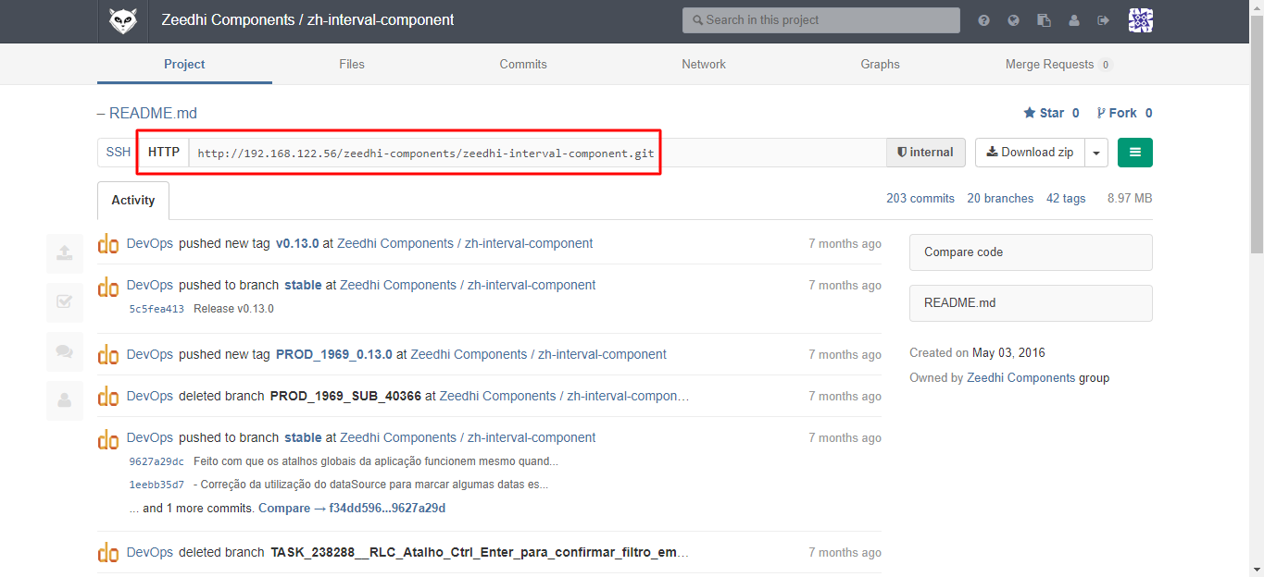Open commit 9627a29dc link

[156, 461]
